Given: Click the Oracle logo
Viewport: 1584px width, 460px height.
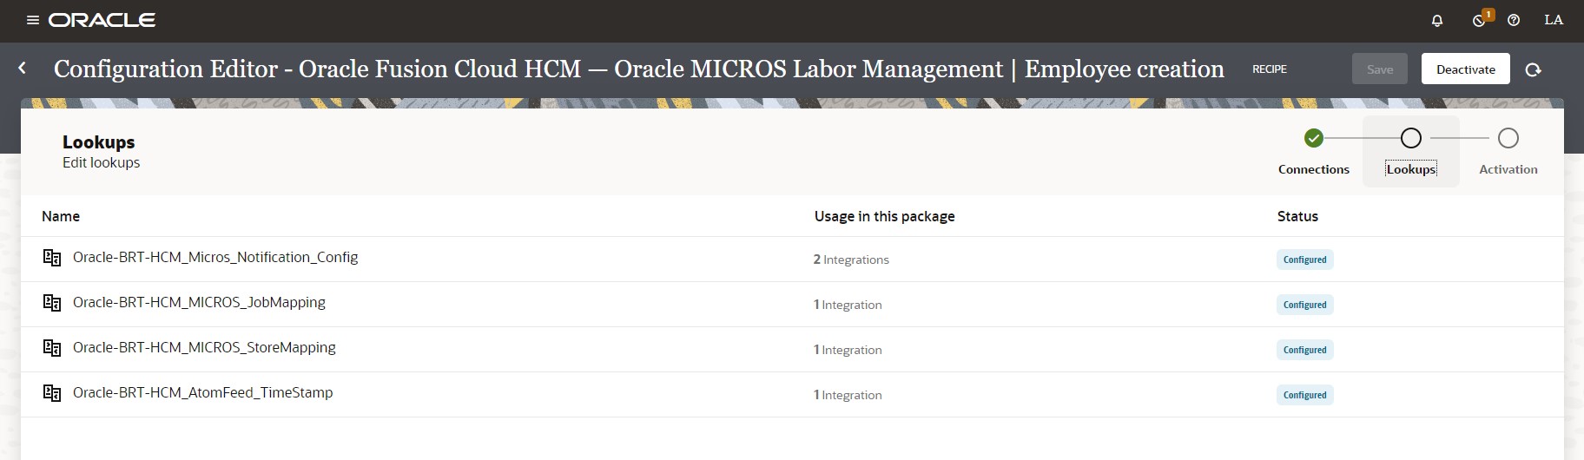Looking at the screenshot, I should tap(102, 20).
